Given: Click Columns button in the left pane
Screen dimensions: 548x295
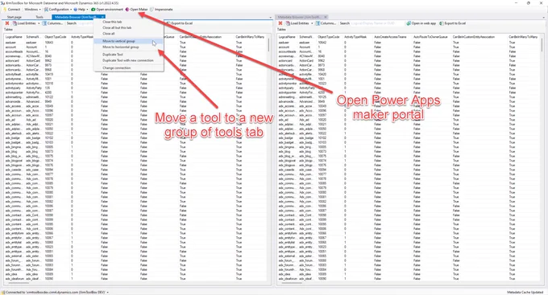Looking at the screenshot, I should tap(52, 23).
